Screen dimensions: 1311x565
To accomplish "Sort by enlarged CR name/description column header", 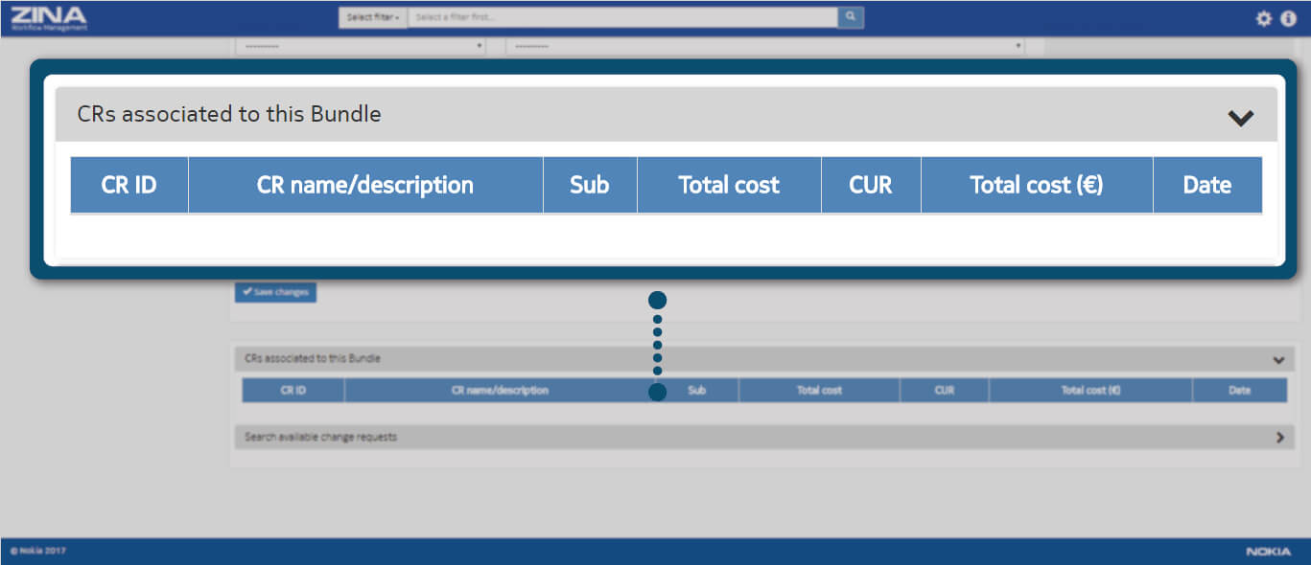I will click(364, 185).
